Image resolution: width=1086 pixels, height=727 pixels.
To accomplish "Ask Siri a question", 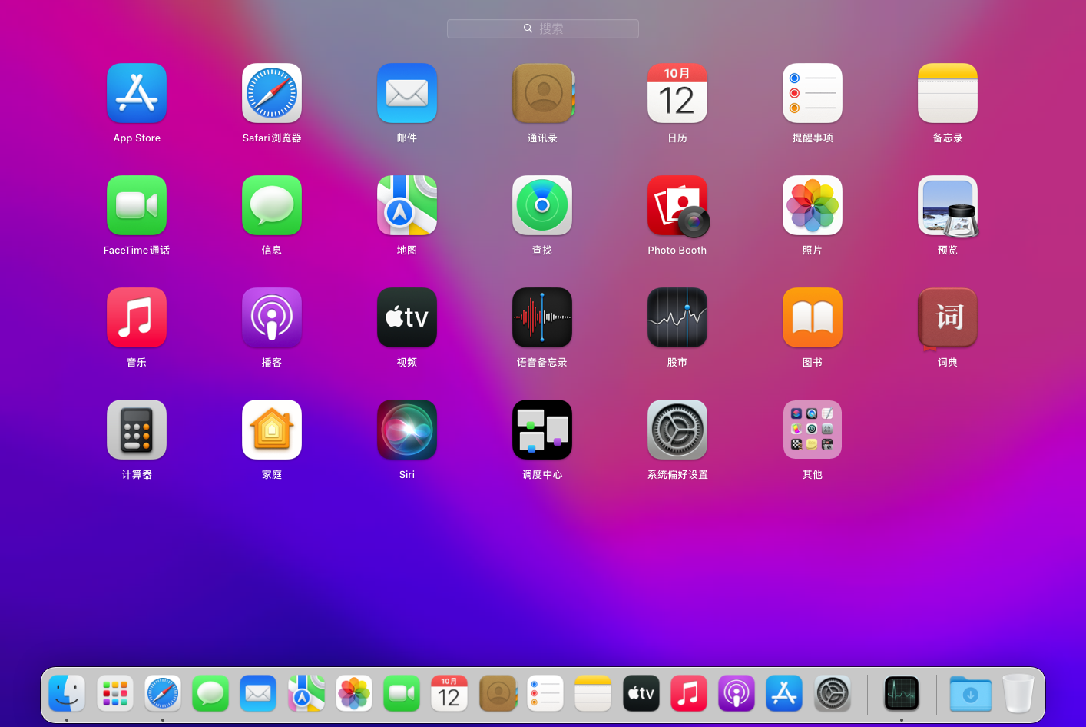I will click(407, 430).
